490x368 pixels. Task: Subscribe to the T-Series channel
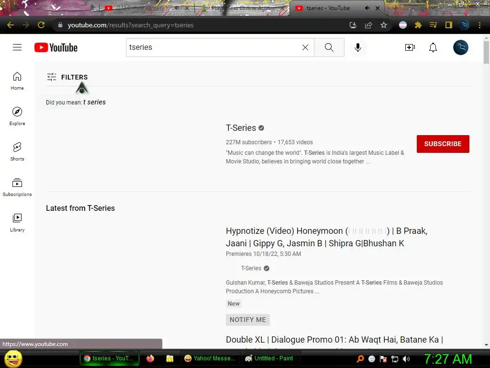(443, 144)
